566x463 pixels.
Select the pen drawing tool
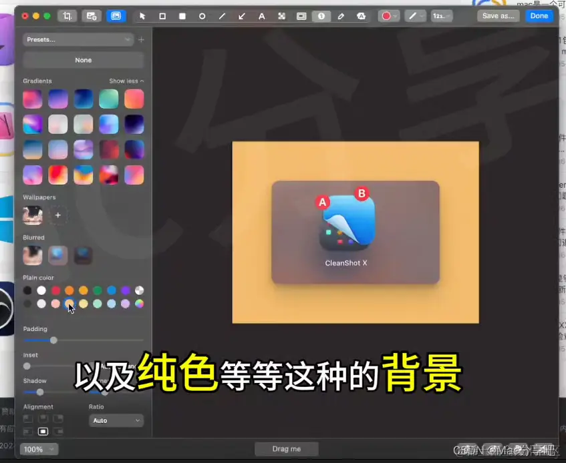tap(341, 15)
